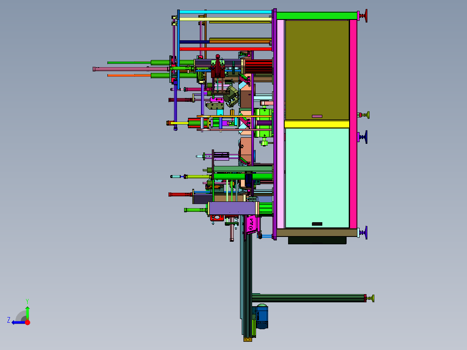Select the red ribbed cylinder beside the cabinet
The height and width of the screenshot is (350, 467).
[x=259, y=66]
